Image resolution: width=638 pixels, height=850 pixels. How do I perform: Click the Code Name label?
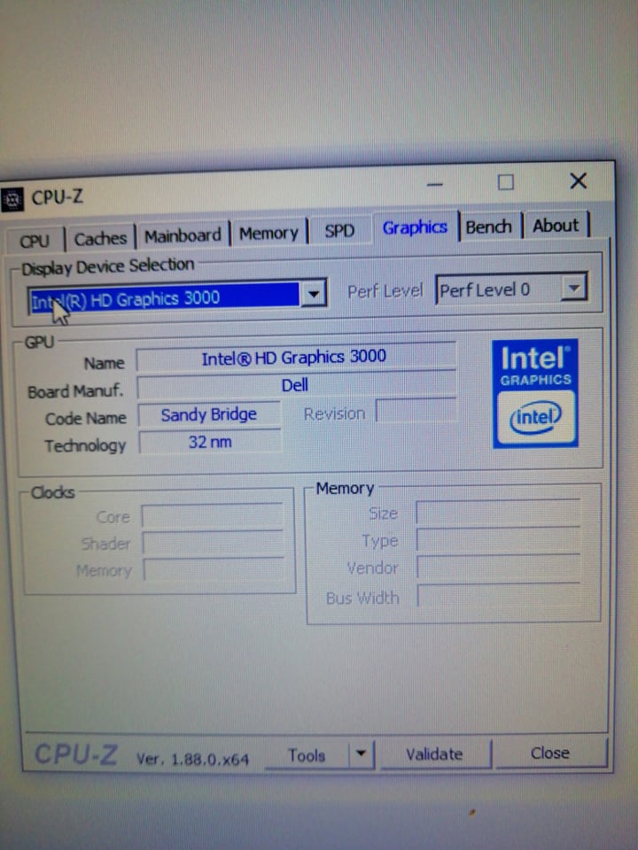point(86,419)
